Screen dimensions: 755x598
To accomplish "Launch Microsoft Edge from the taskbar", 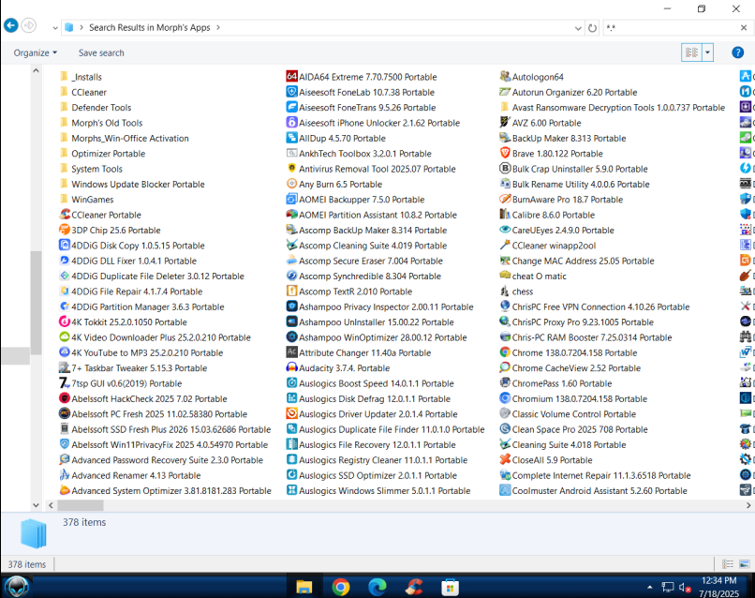I will (x=377, y=587).
